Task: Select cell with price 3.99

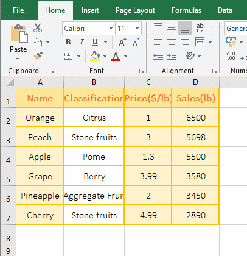Action: coord(148,176)
